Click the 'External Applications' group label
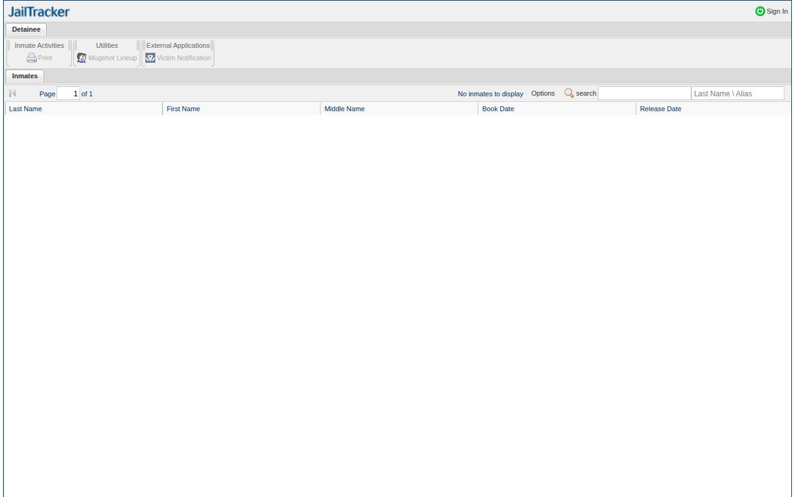The width and height of the screenshot is (795, 497). (178, 45)
